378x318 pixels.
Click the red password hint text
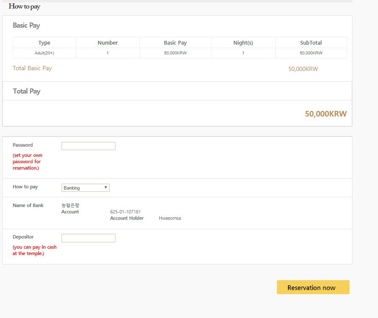tap(28, 162)
